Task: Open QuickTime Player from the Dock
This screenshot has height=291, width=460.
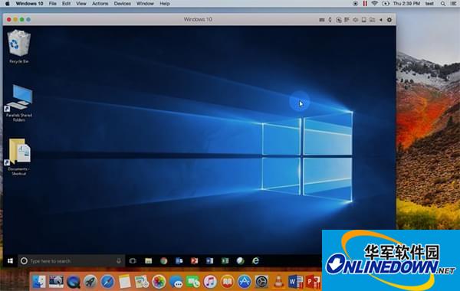Action: pos(74,282)
